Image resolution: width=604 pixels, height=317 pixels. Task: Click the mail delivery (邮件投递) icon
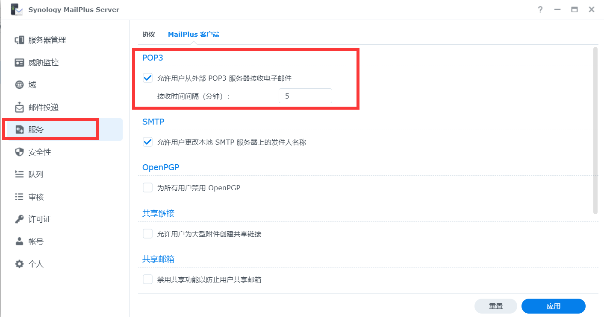[x=19, y=107]
